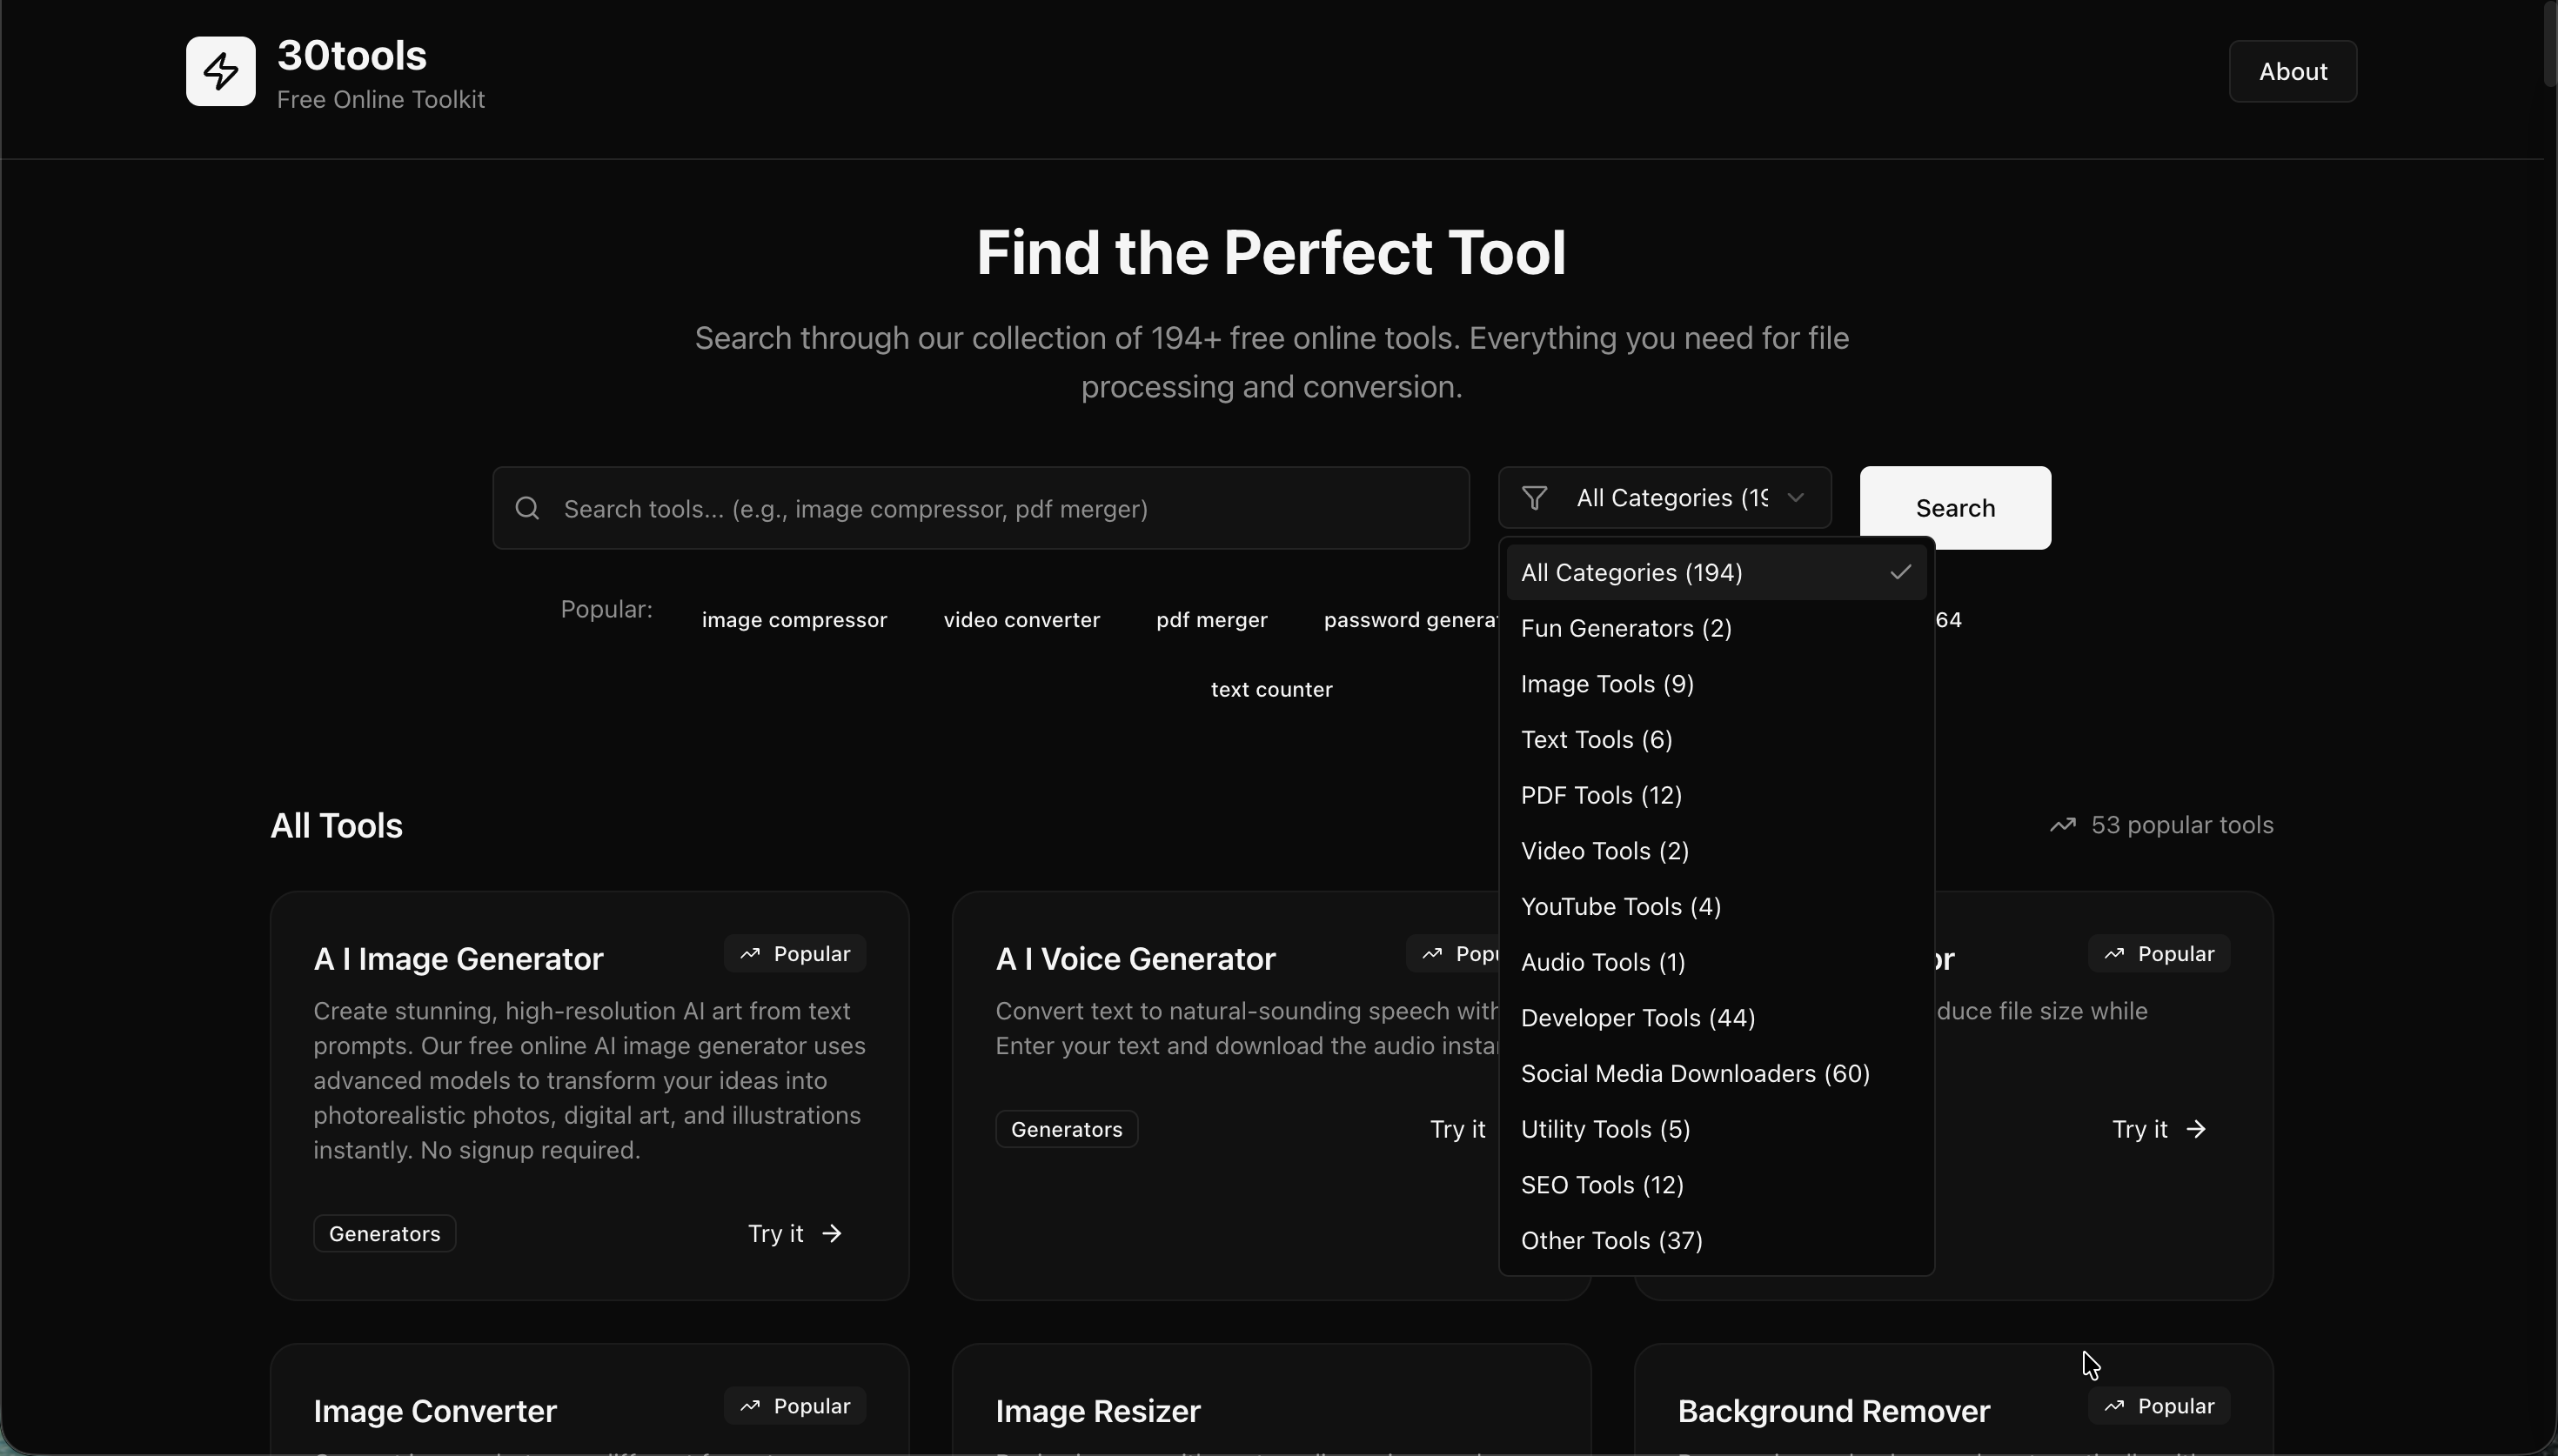Image resolution: width=2558 pixels, height=1456 pixels.
Task: Open the All Categories dropdown chevron
Action: pos(1795,497)
